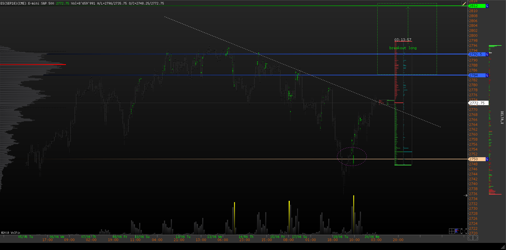Select the 'breakout long' text annotation
Image resolution: width=506 pixels, height=250 pixels.
pyautogui.click(x=403, y=48)
